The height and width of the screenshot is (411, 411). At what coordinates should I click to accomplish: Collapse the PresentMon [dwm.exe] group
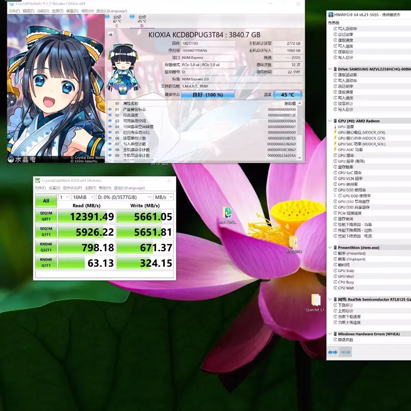pos(330,247)
